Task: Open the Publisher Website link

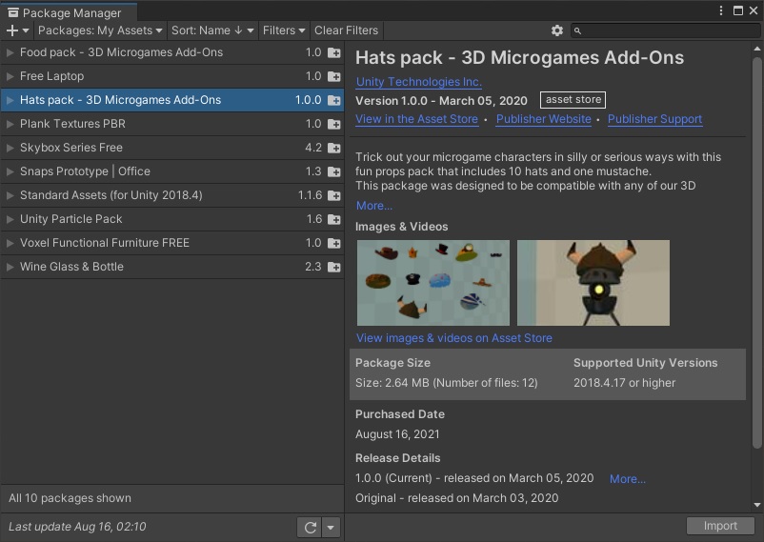Action: [x=543, y=119]
